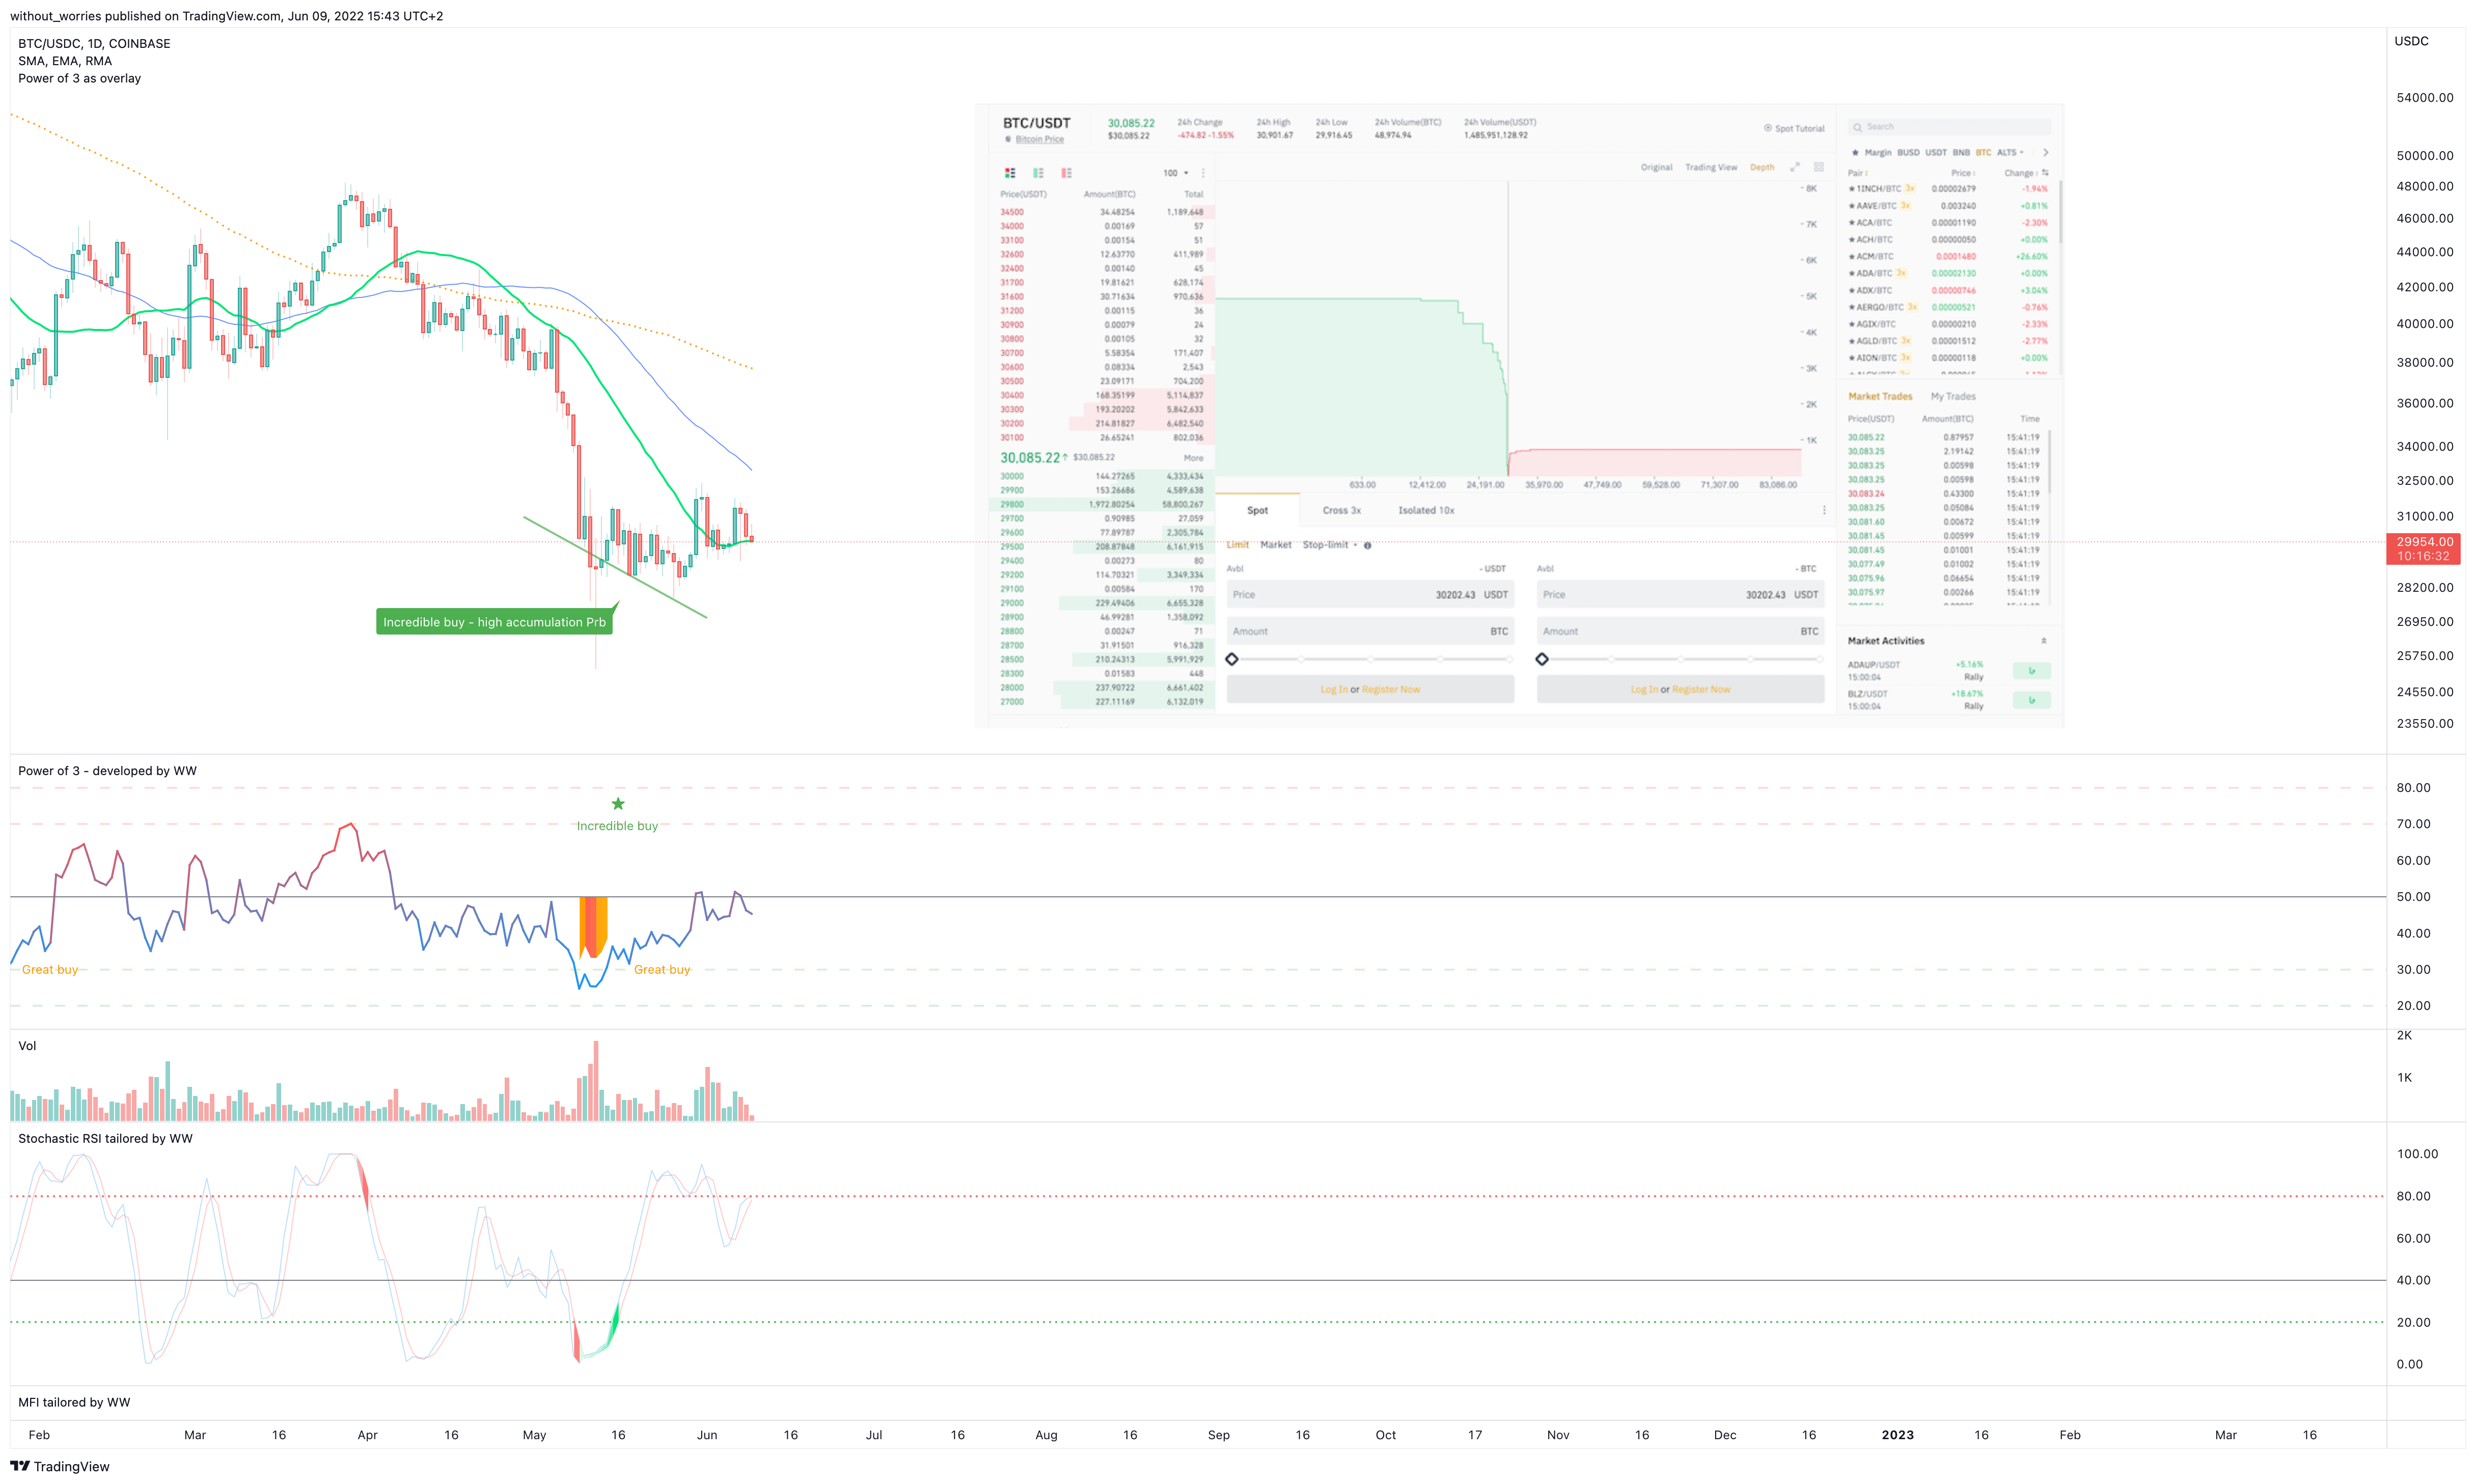Screen dimensions: 2476x1484
Task: Click the green trade icon for ADAUP/USDT
Action: (x=2031, y=671)
